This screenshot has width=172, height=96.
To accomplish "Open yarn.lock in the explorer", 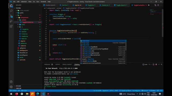I will (22, 60).
